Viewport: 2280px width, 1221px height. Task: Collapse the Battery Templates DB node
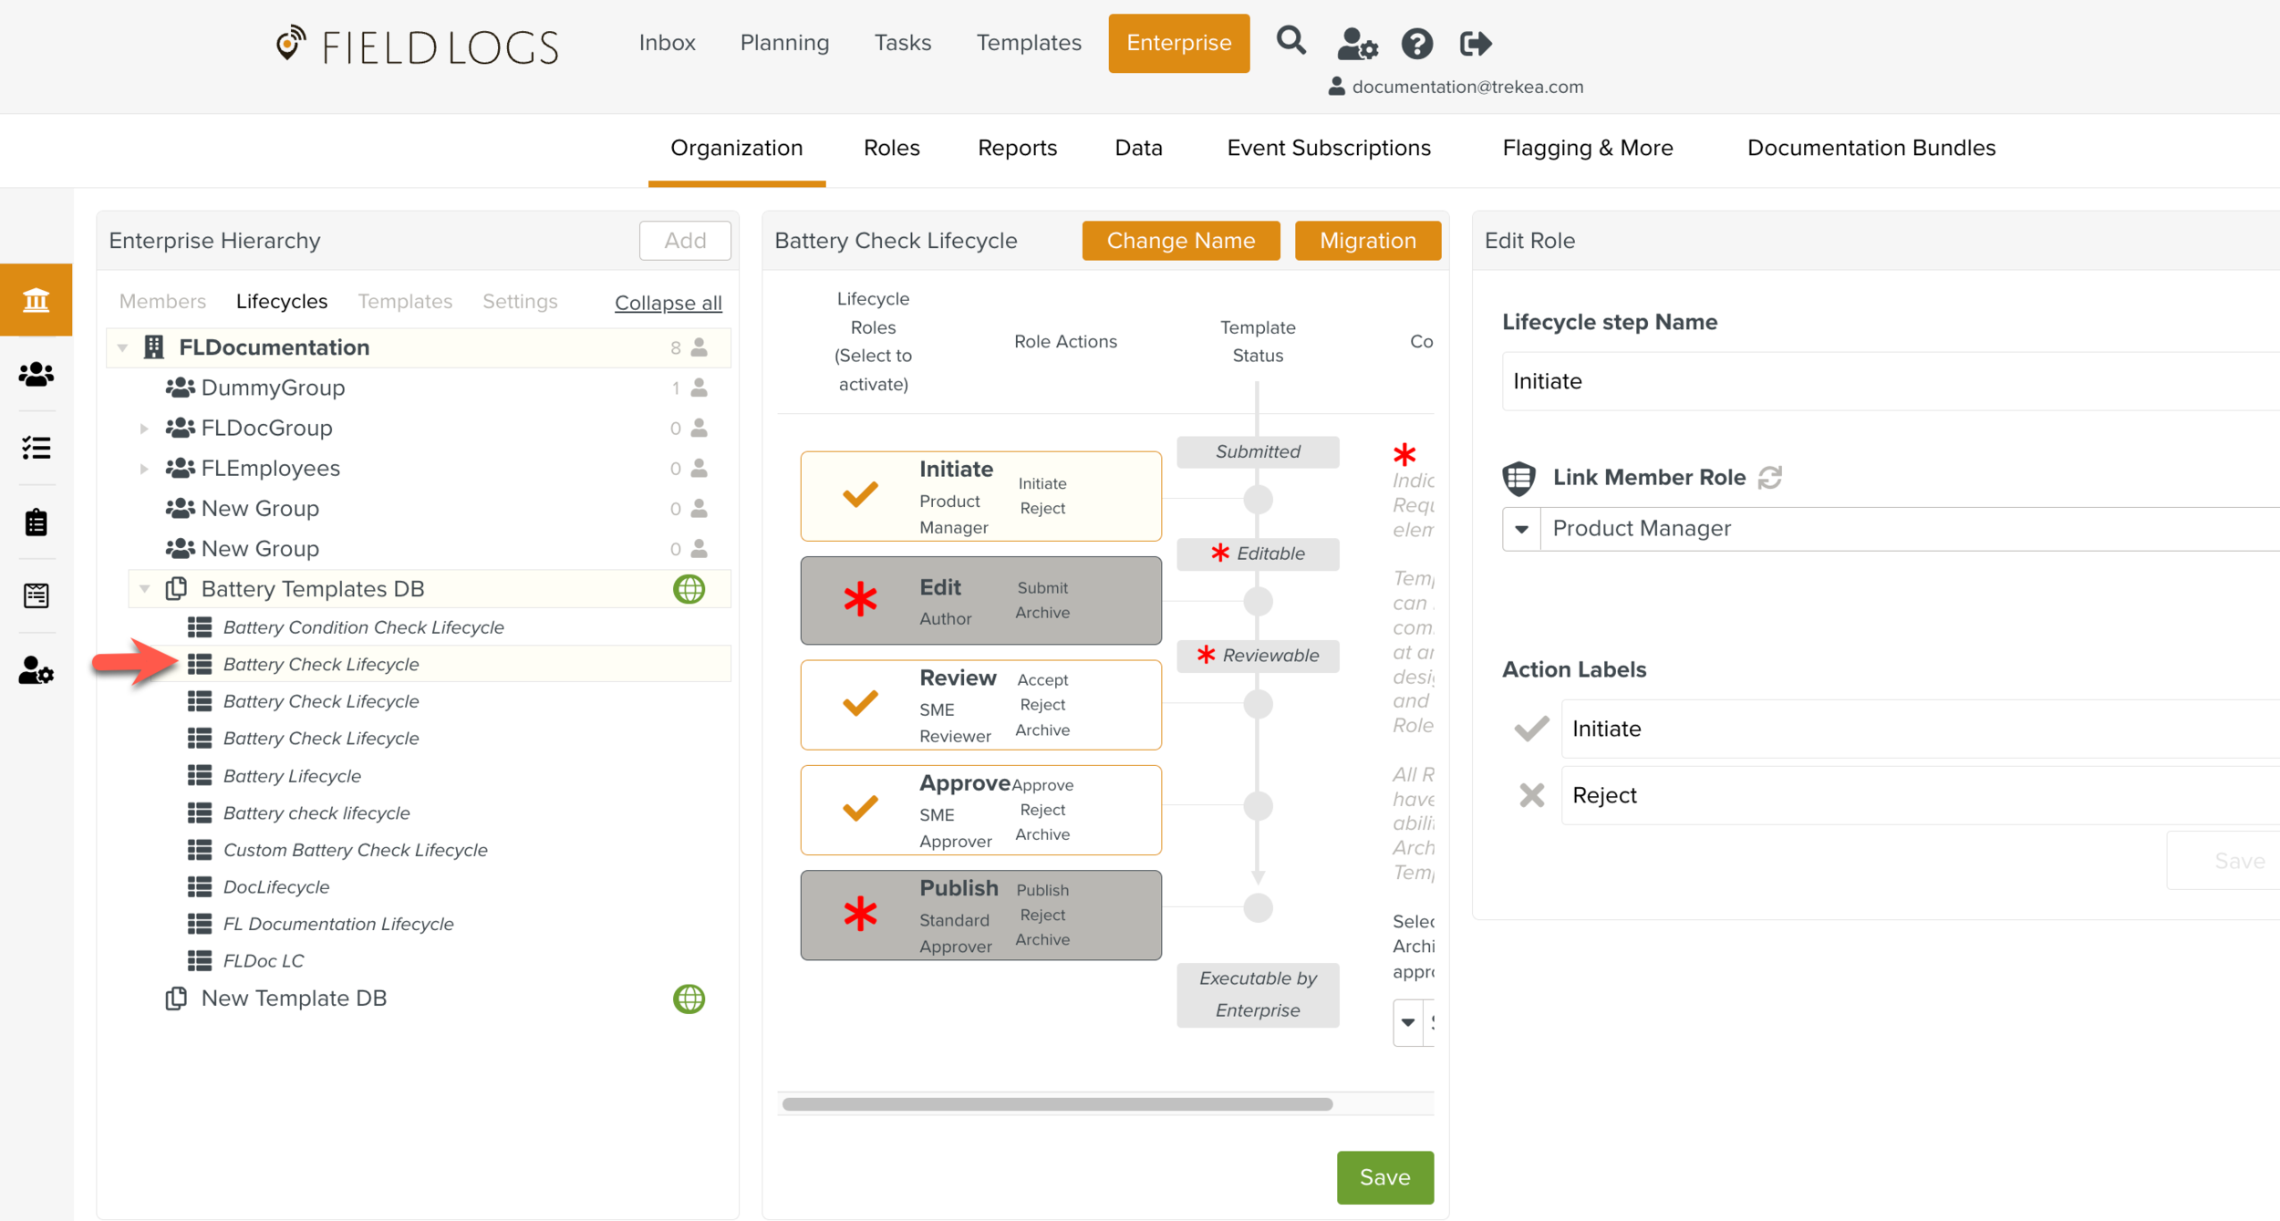click(144, 589)
